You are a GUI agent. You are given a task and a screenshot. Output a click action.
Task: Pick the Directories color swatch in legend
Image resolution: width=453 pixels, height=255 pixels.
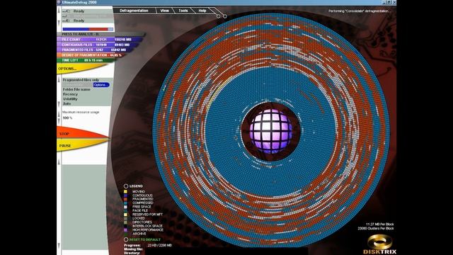(x=125, y=222)
